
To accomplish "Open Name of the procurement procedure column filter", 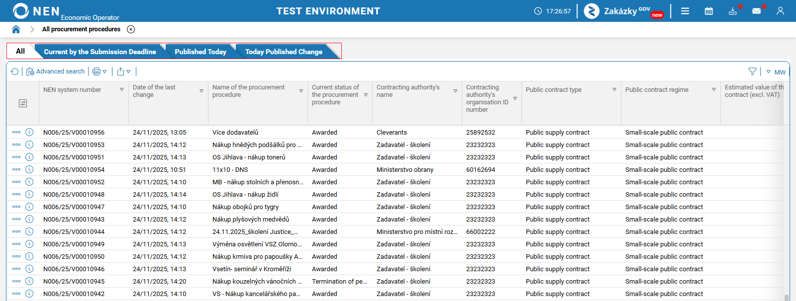I will (301, 91).
